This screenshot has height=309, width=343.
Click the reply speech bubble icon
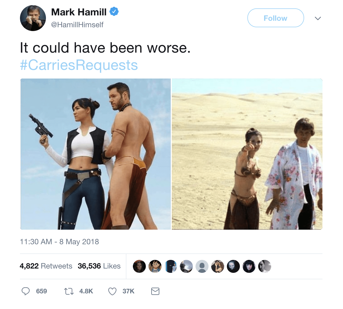(x=26, y=291)
